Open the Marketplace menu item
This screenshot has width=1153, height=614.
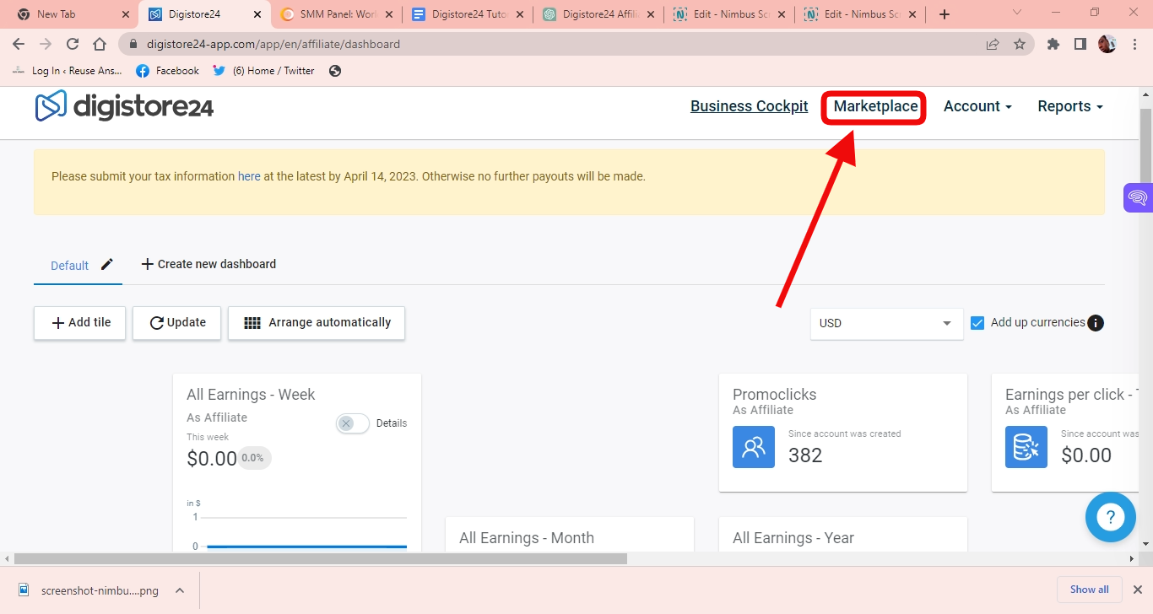pos(875,106)
